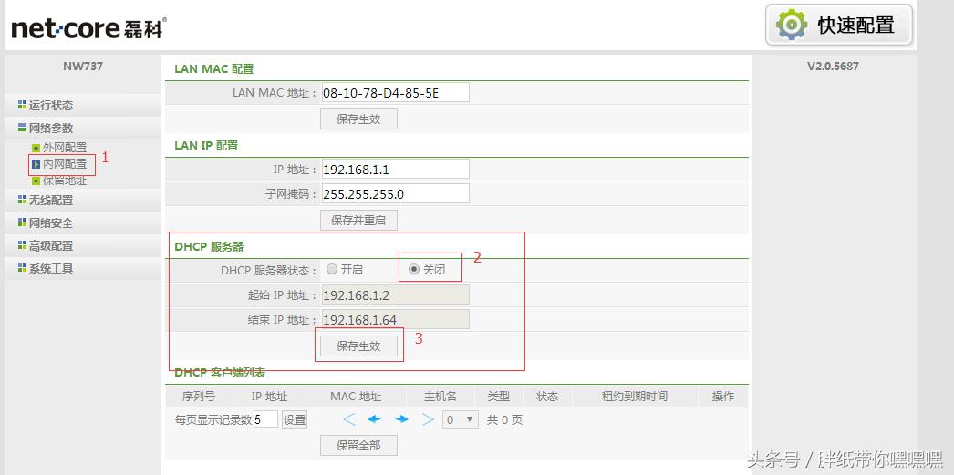Viewport: 954px width, 475px height.
Task: Focus the LAN IP 地址 input field
Action: (395, 169)
